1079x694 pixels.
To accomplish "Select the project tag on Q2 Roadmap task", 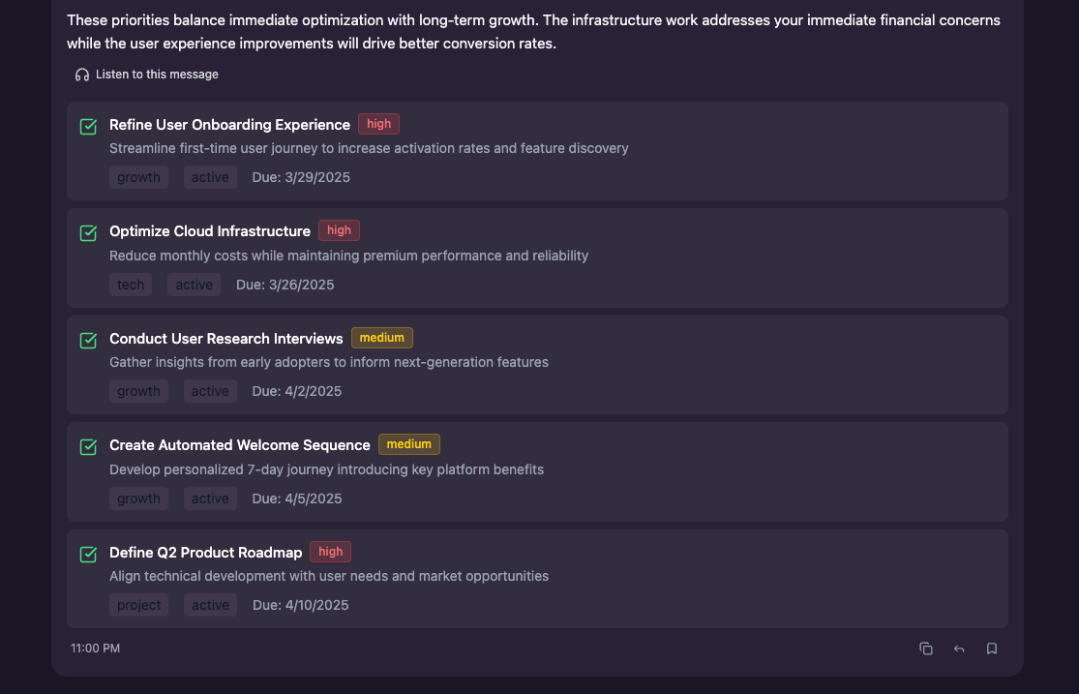I will pos(138,605).
